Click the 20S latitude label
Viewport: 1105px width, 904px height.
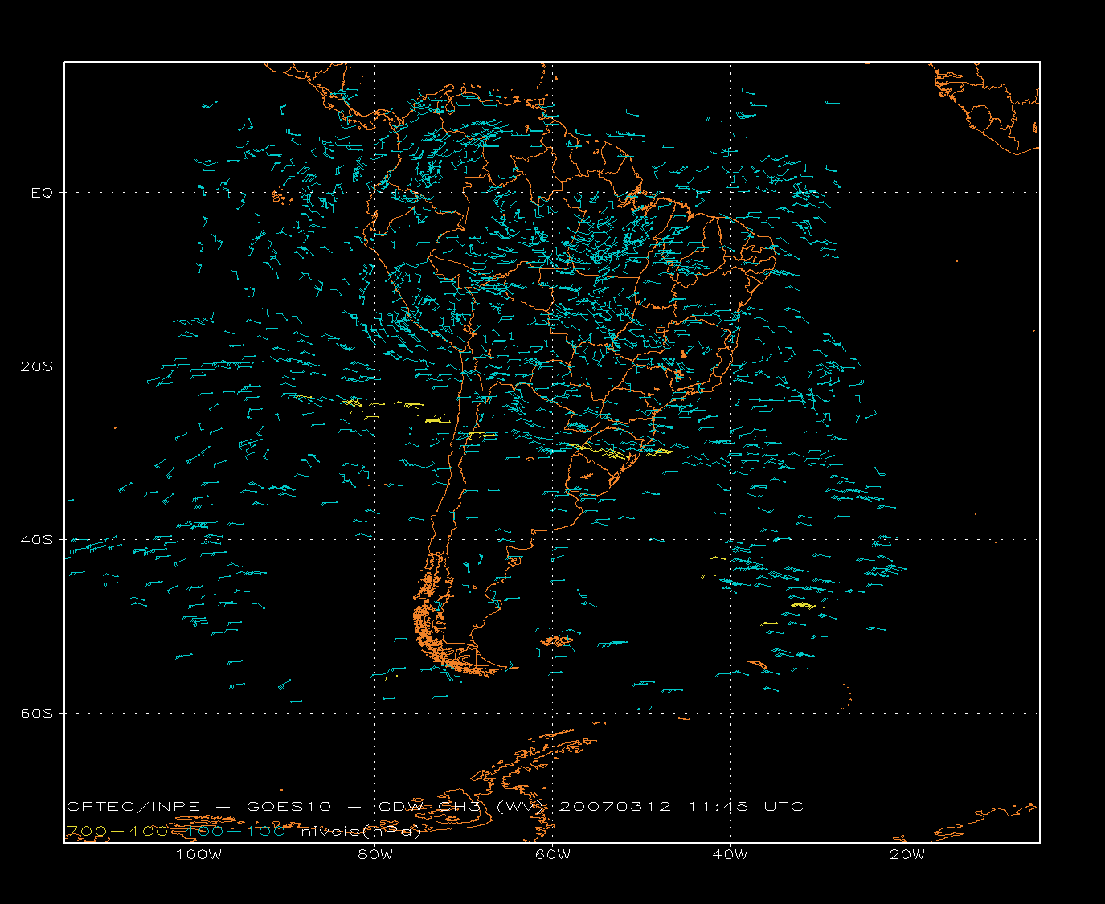(36, 366)
